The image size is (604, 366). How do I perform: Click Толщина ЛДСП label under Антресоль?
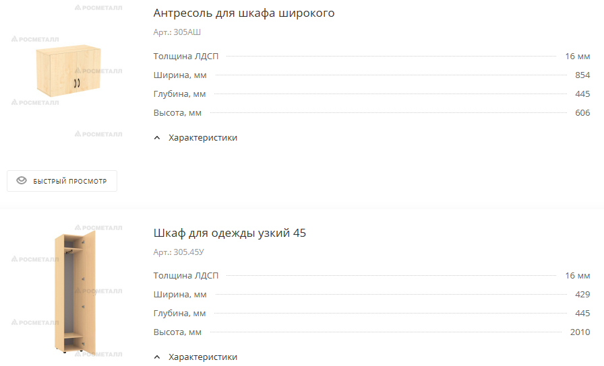point(186,56)
